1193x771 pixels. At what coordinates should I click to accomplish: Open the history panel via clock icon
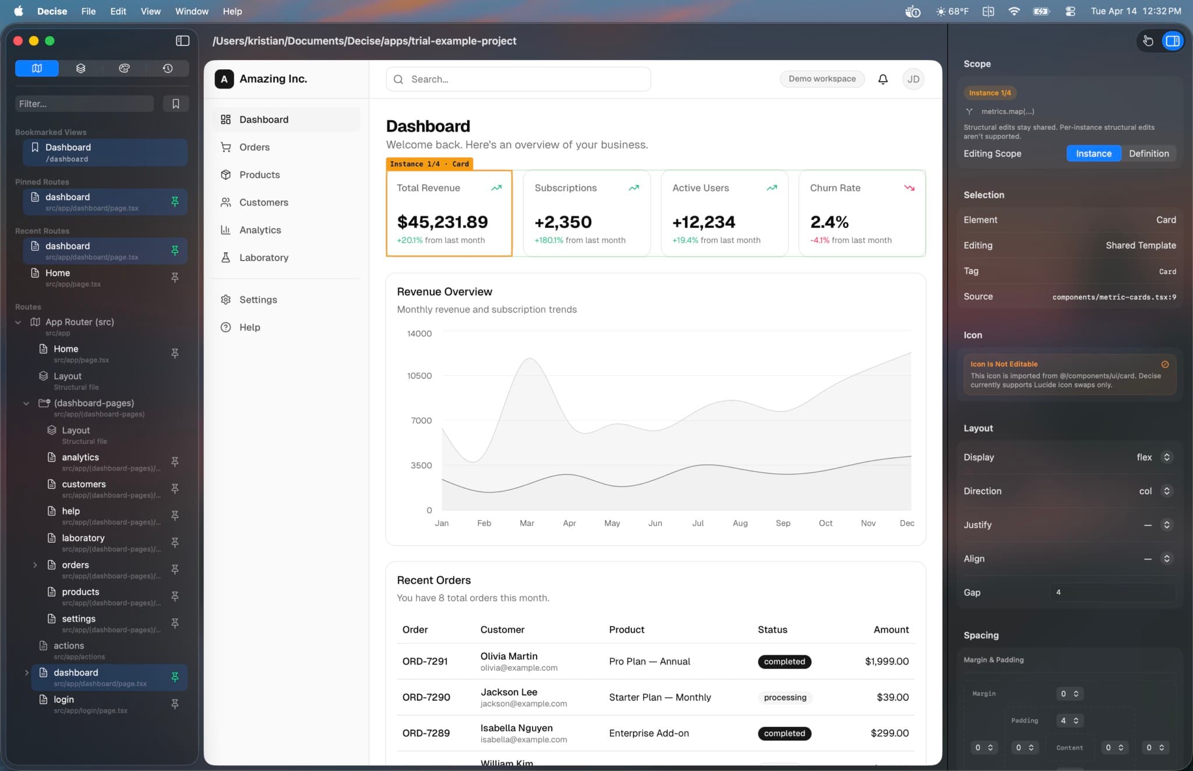[168, 68]
